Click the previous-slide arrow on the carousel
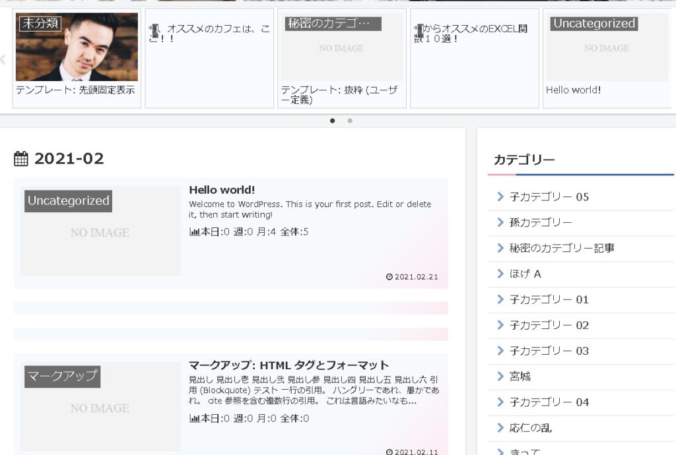676x455 pixels. (3, 59)
